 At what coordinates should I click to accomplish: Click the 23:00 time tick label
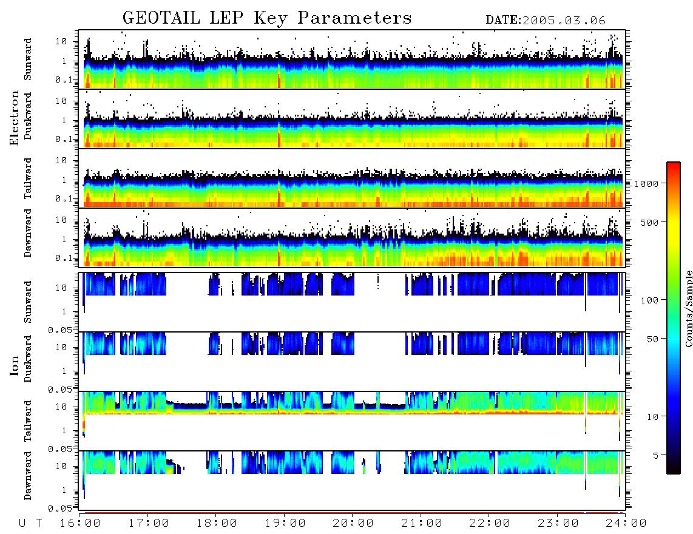click(x=558, y=524)
